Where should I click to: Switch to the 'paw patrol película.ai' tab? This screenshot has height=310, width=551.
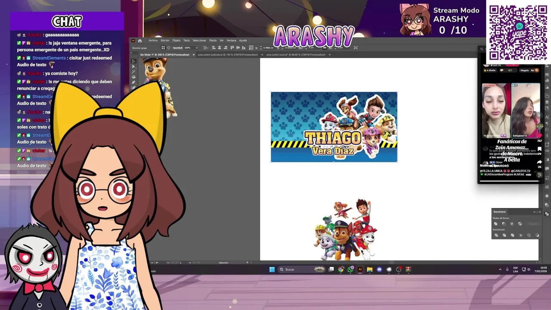(x=228, y=55)
